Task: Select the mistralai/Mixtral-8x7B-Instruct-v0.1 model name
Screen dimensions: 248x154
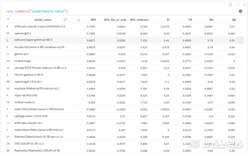Action: 37,88
